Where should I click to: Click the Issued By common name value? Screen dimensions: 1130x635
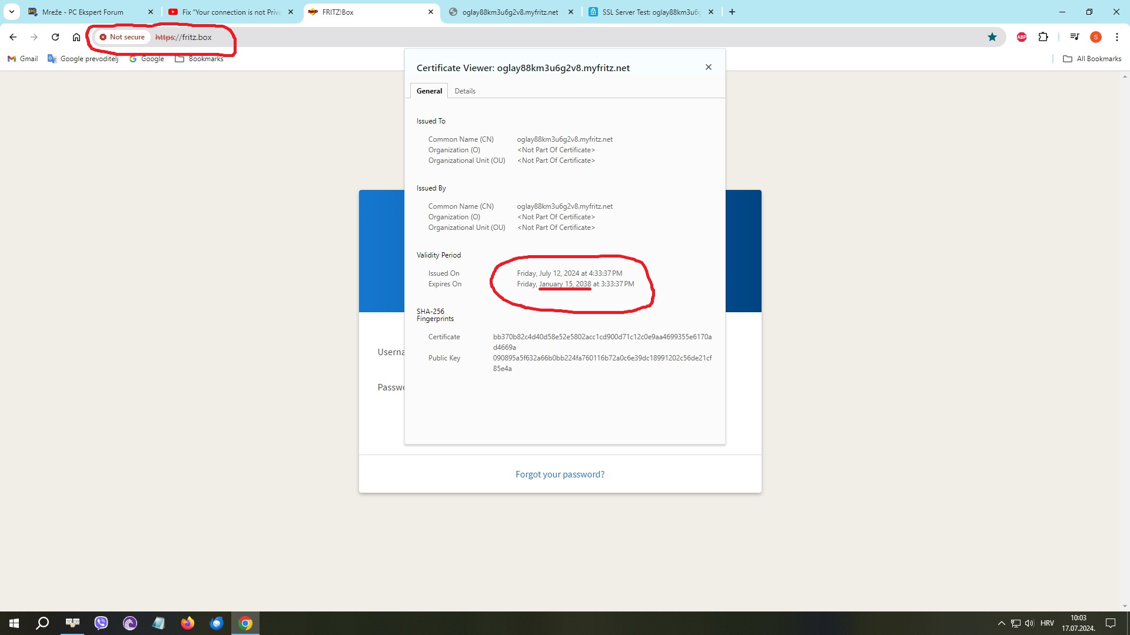[x=565, y=206]
